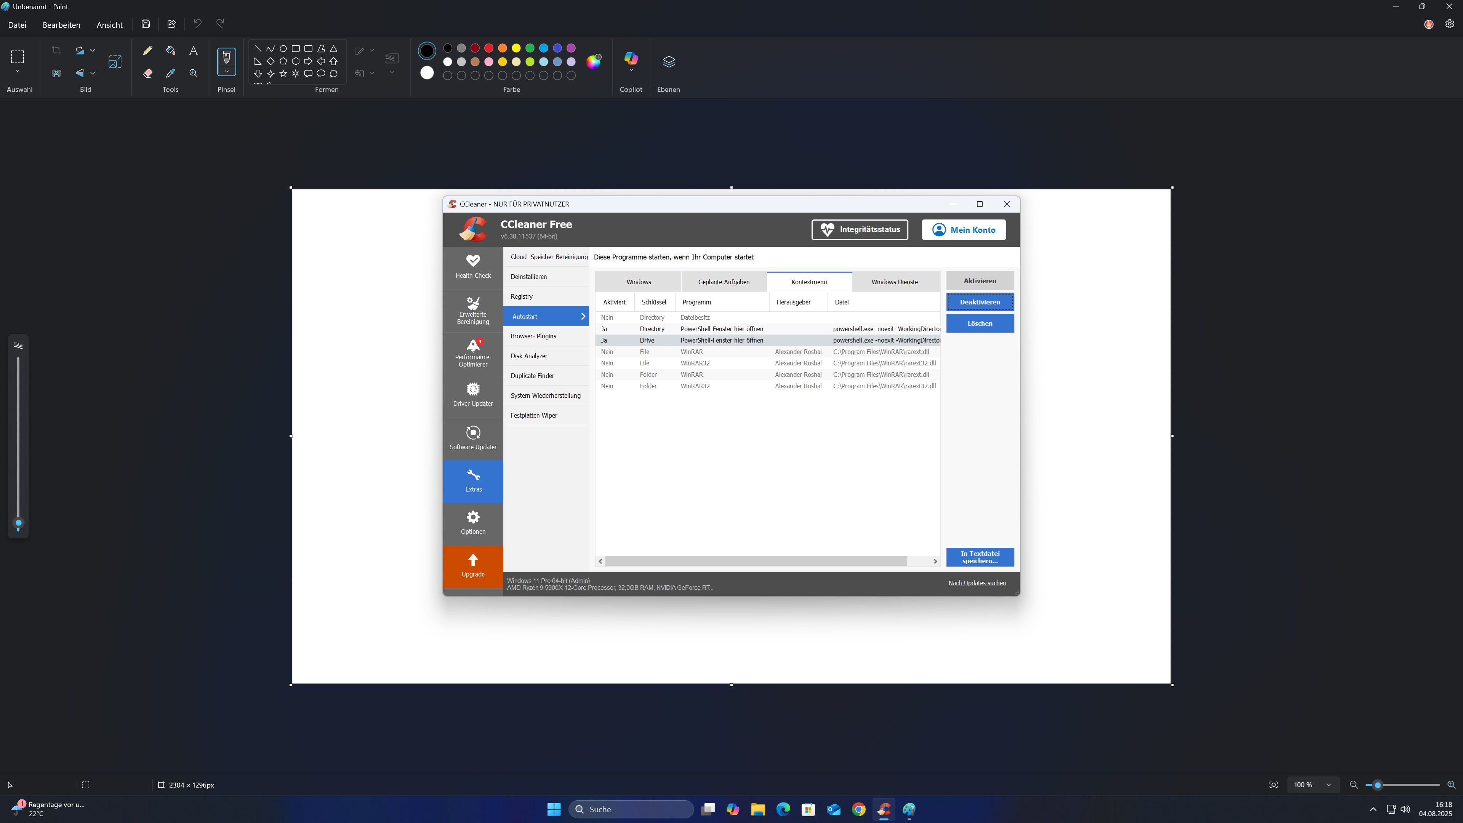Select the Magnifier tool

pyautogui.click(x=193, y=73)
